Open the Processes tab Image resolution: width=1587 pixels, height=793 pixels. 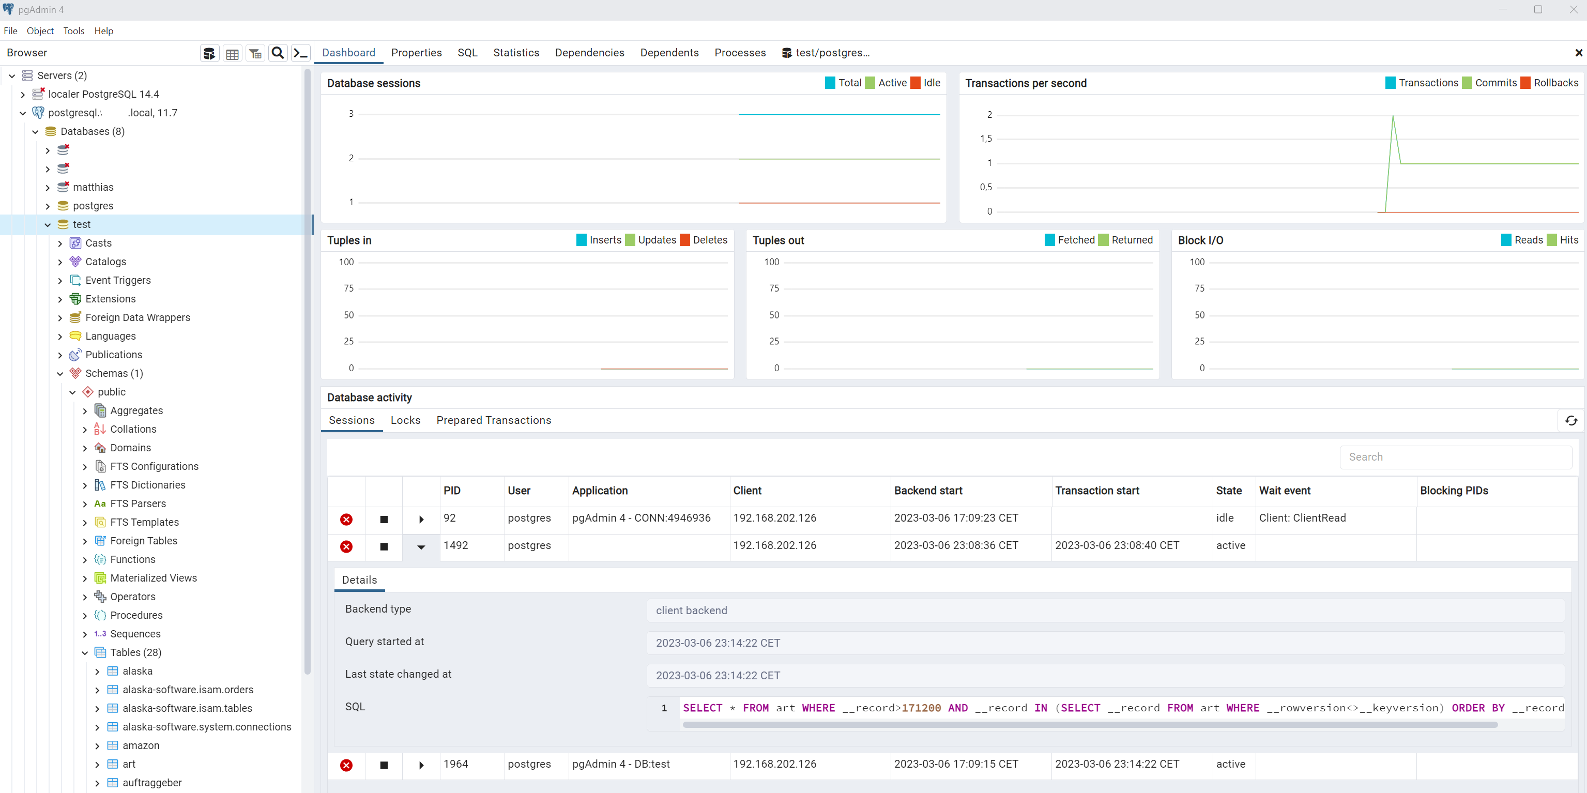point(740,53)
